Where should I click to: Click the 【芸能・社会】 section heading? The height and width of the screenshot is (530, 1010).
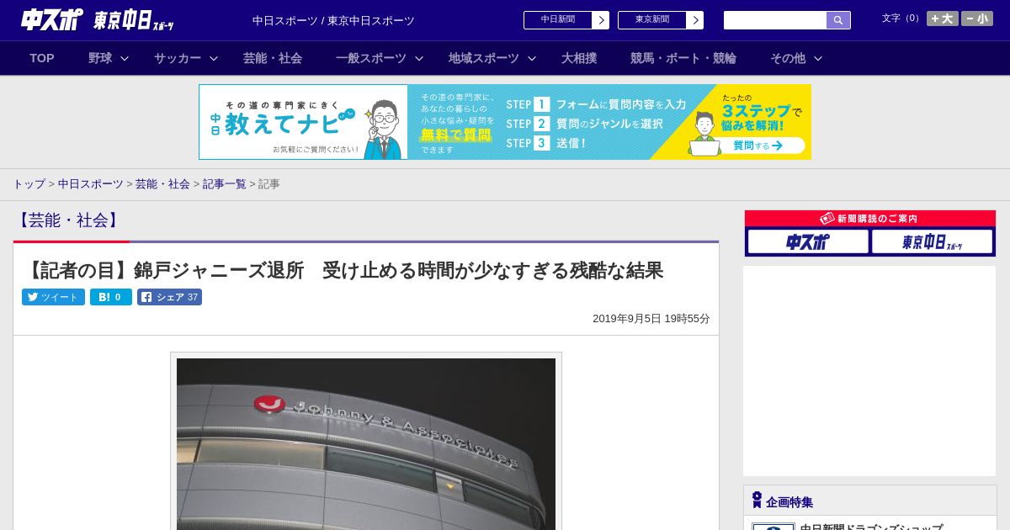tap(68, 220)
